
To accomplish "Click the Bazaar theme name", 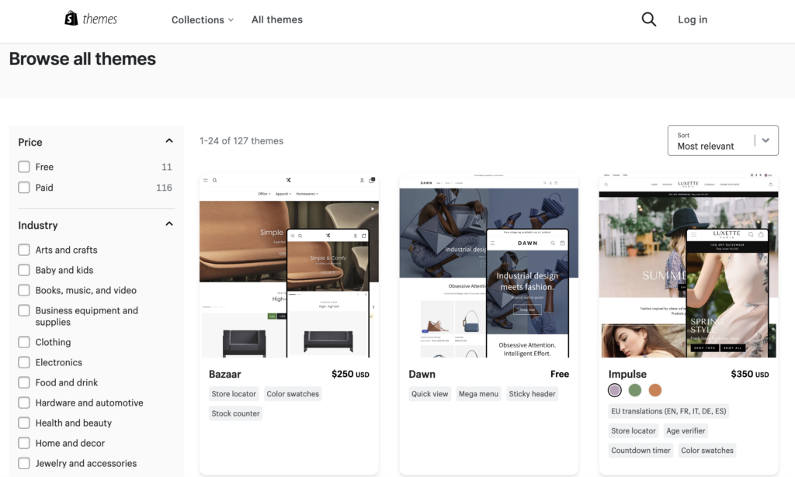I will pos(224,374).
